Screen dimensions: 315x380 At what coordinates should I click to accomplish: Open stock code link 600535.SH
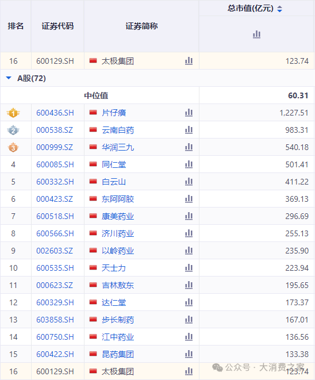pos(55,268)
